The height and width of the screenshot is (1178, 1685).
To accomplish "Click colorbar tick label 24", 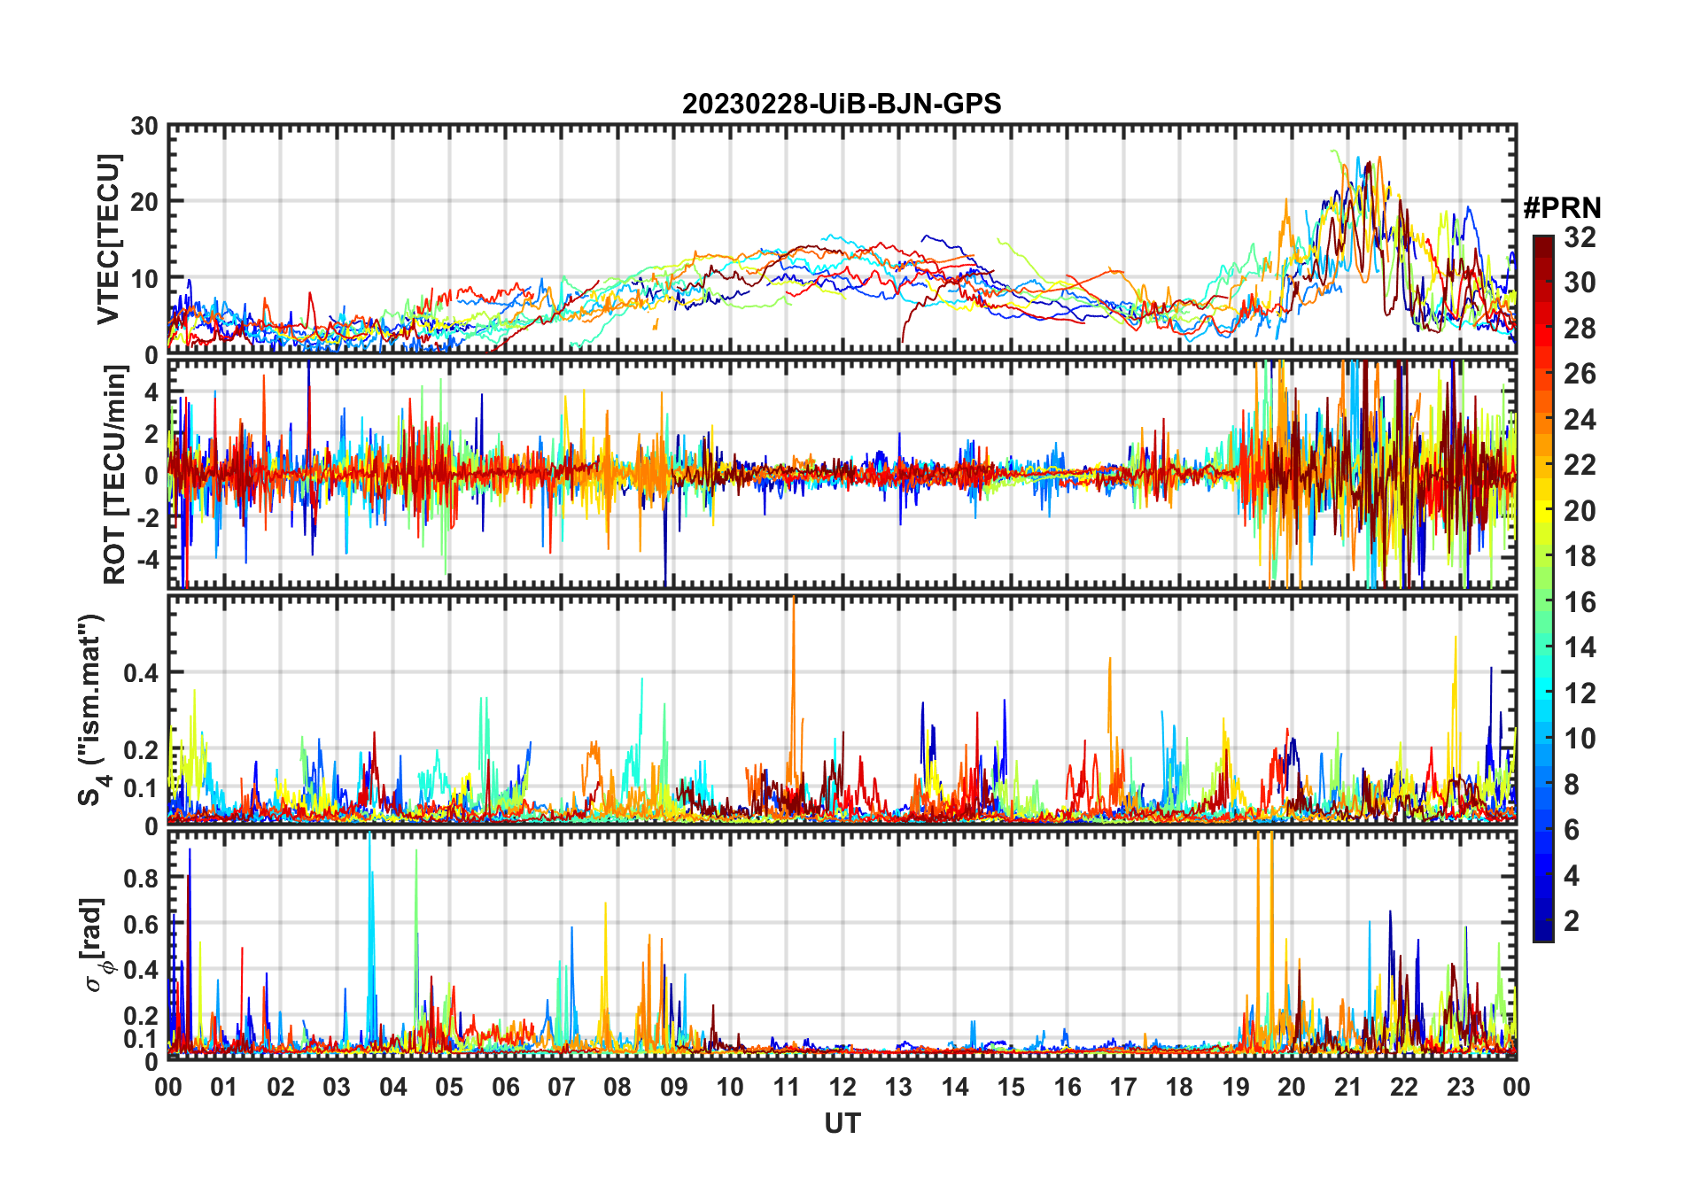I will (1580, 420).
